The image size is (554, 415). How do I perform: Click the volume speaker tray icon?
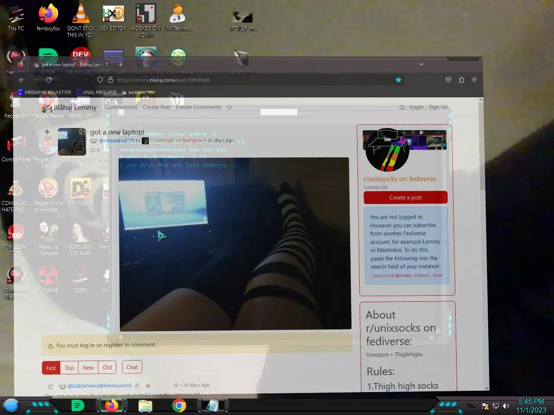[x=506, y=406]
